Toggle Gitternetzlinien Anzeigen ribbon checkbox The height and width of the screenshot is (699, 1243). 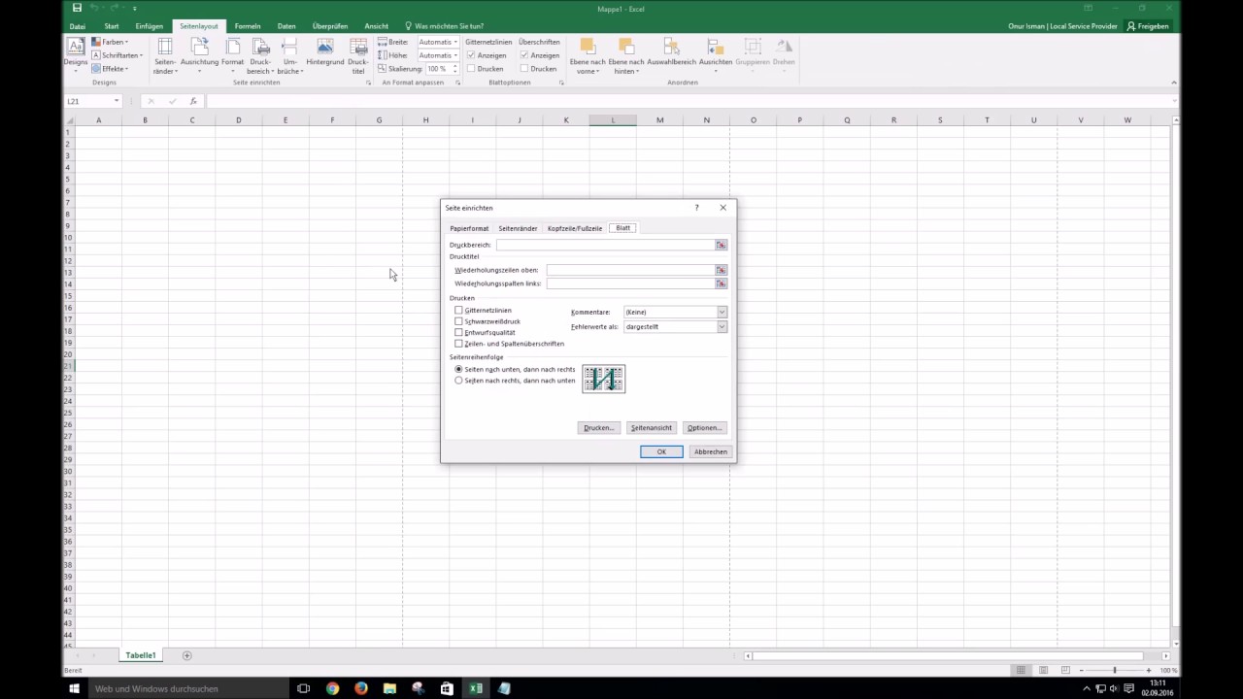471,55
